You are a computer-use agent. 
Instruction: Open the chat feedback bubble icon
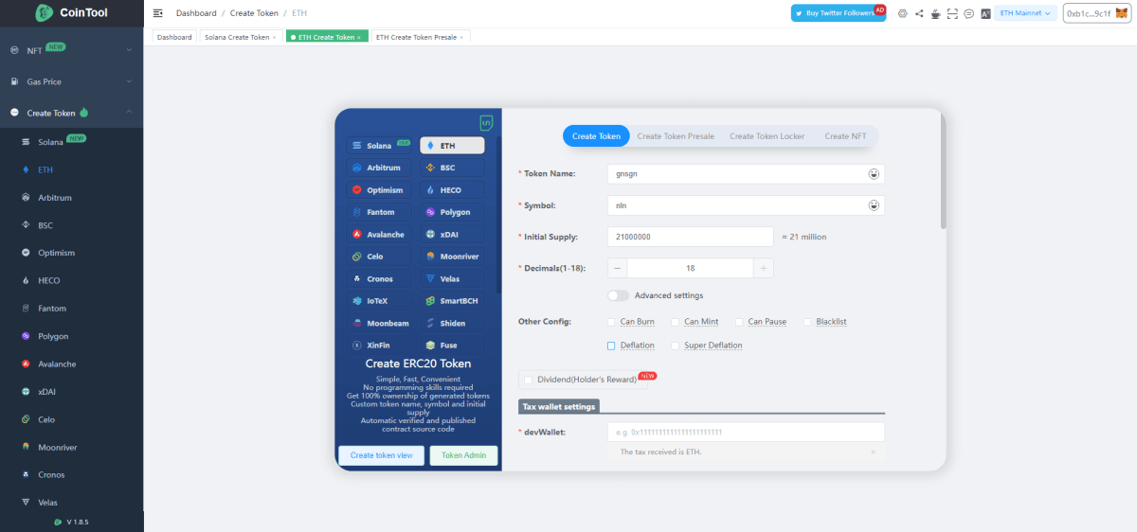968,13
